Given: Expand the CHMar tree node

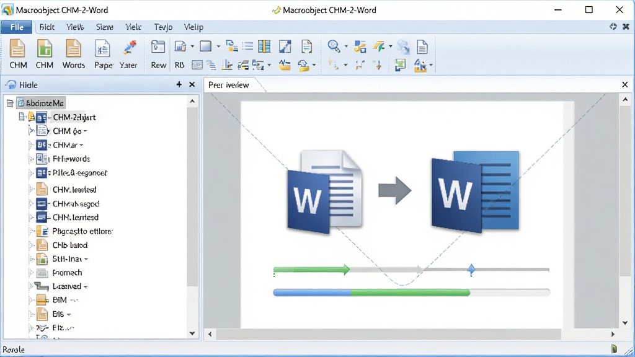Looking at the screenshot, I should coord(31,145).
